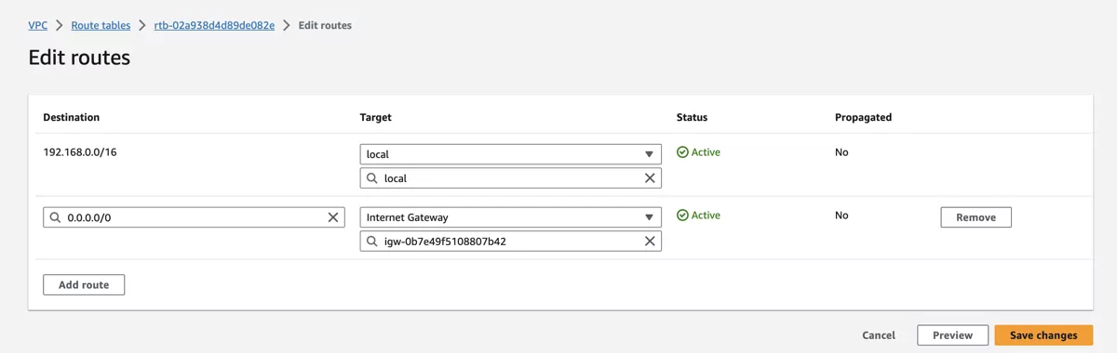Image resolution: width=1117 pixels, height=353 pixels.
Task: Click the Target column header
Action: pyautogui.click(x=375, y=117)
